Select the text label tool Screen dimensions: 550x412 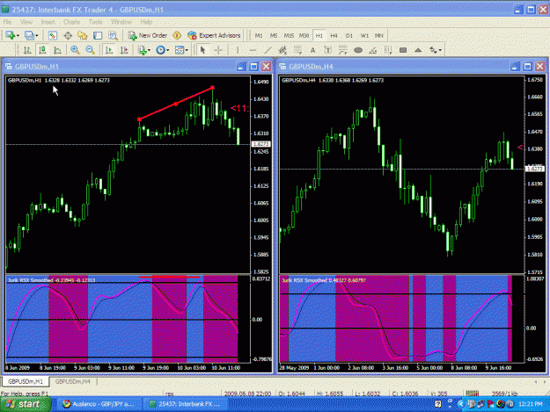[328, 50]
